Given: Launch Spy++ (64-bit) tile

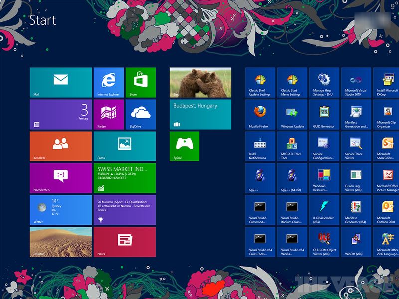Looking at the screenshot, I should 292,178.
